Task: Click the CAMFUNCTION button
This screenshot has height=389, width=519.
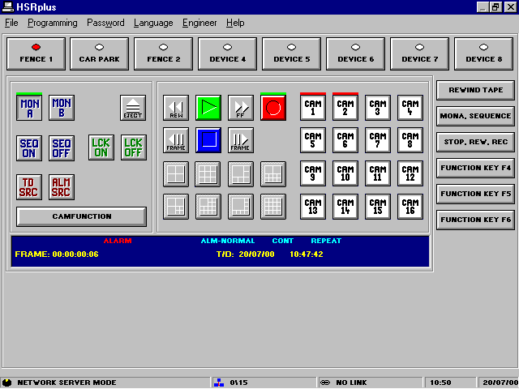Action: [x=82, y=216]
